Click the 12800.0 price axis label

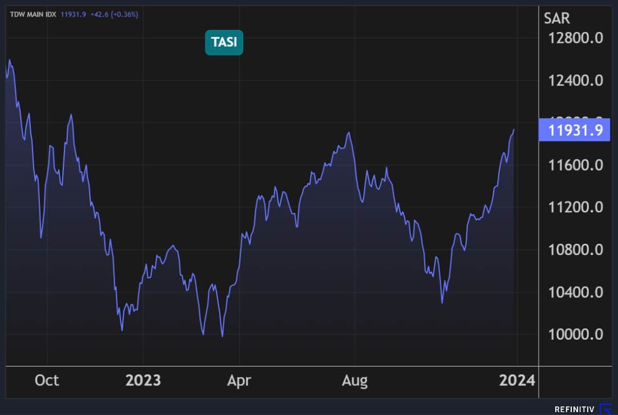click(575, 39)
